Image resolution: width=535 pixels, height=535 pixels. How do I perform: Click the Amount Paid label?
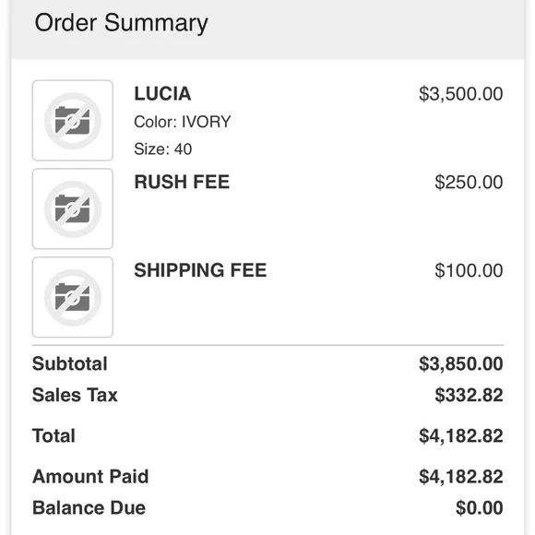pyautogui.click(x=90, y=476)
